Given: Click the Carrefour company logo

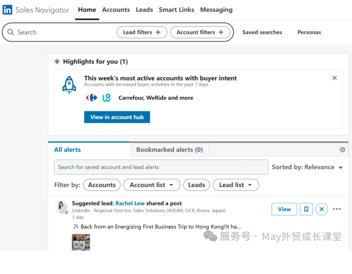Looking at the screenshot, I should [91, 98].
